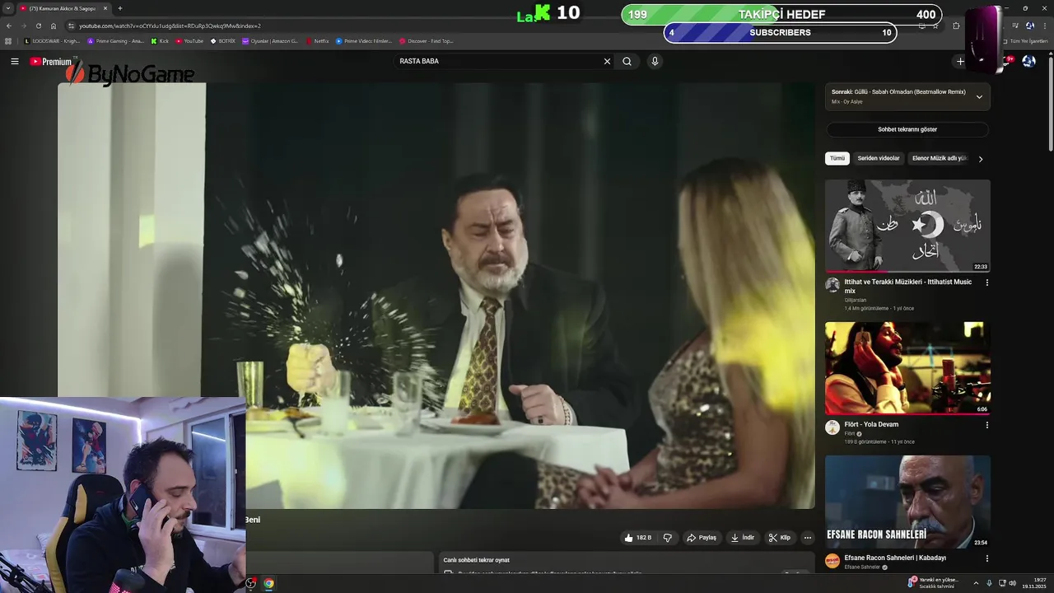Click Flört - Yola Devam title
Viewport: 1054px width, 593px height.
[871, 424]
